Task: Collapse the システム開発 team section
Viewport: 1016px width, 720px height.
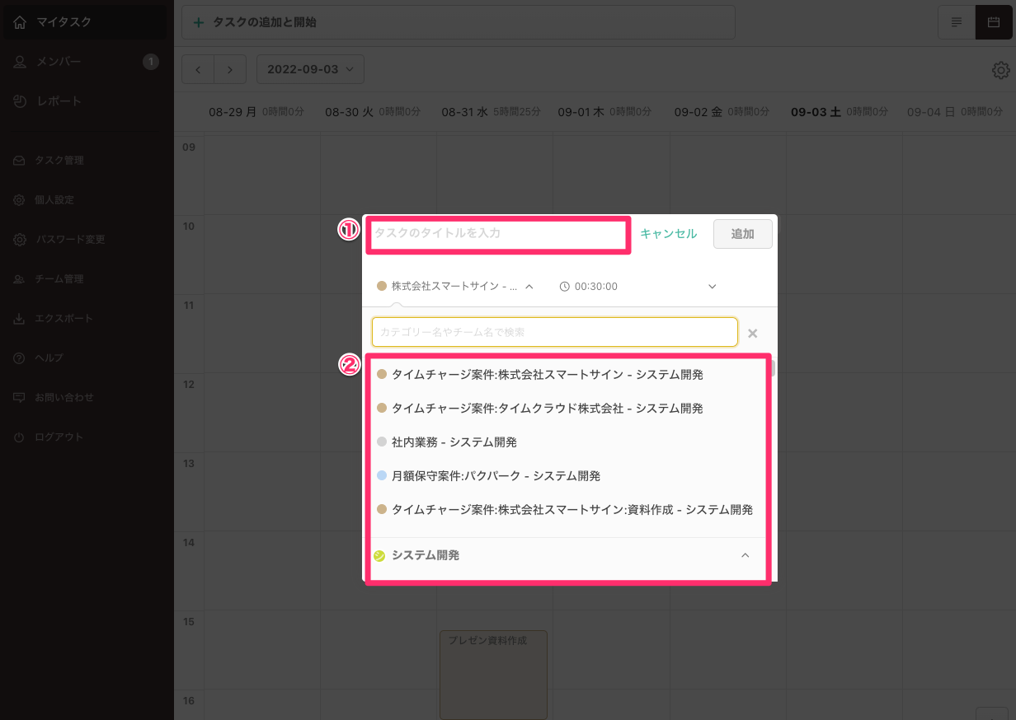Action: pos(745,555)
